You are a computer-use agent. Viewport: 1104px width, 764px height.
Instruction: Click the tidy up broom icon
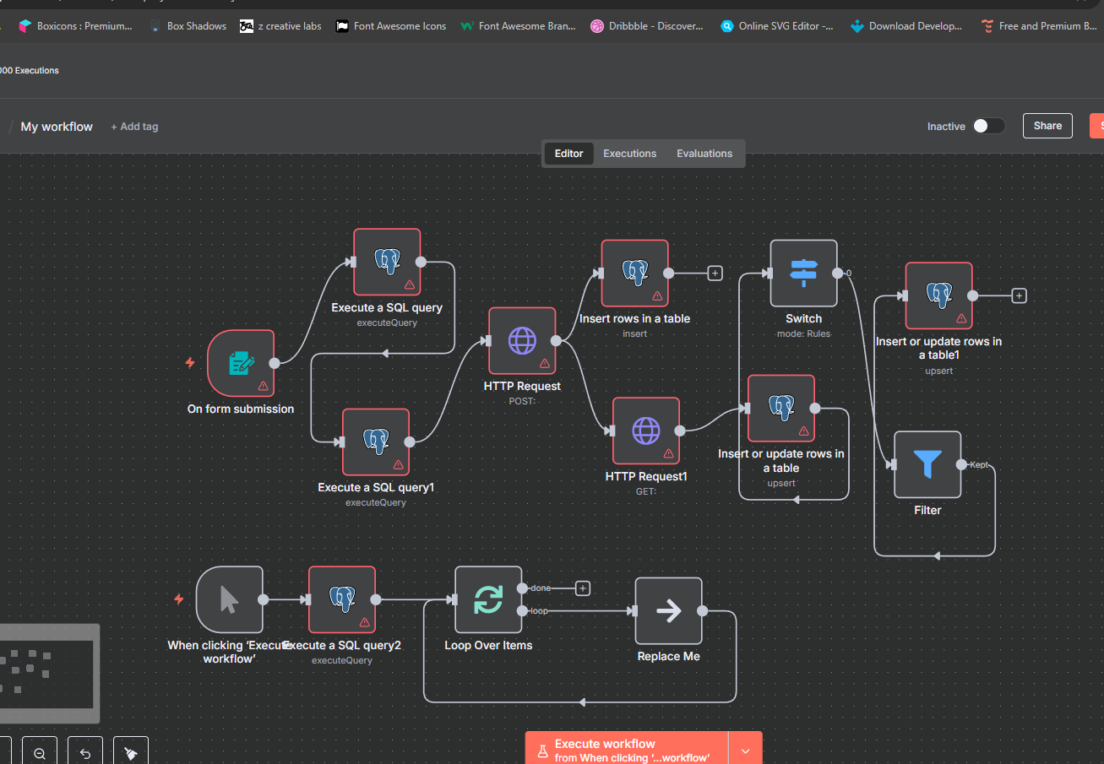tap(130, 753)
